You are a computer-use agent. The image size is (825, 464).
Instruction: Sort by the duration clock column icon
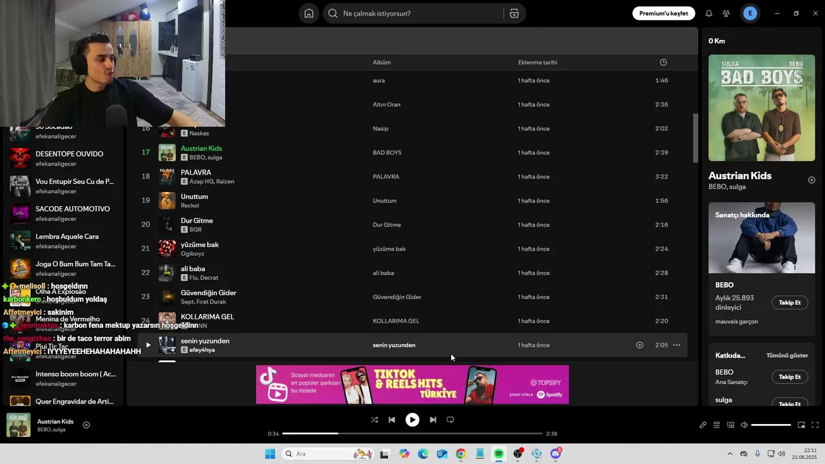(663, 63)
